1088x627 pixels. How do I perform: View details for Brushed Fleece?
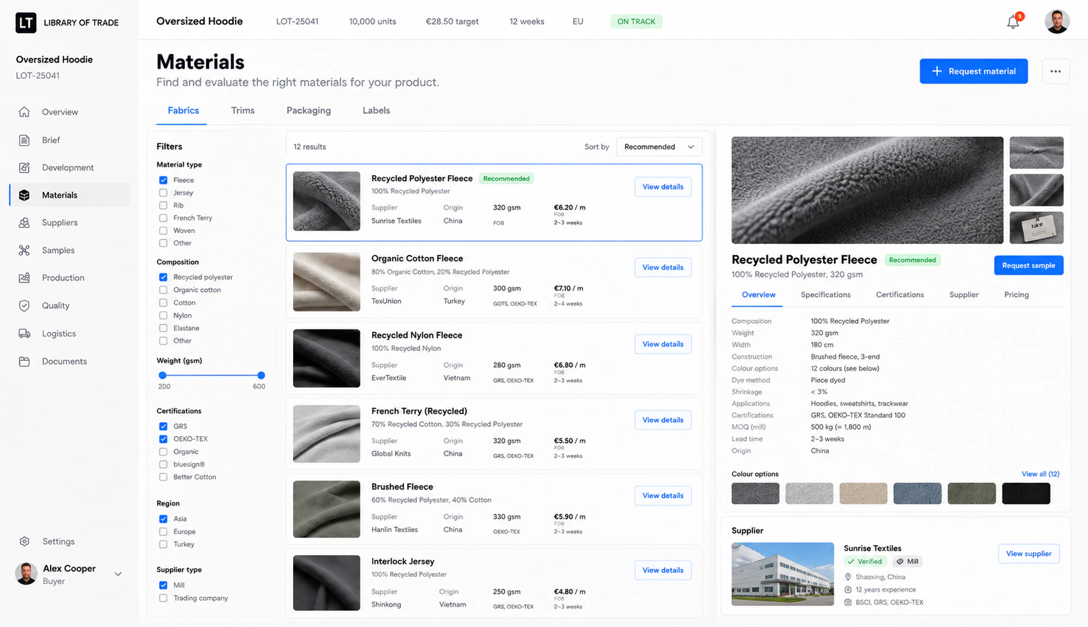click(663, 496)
